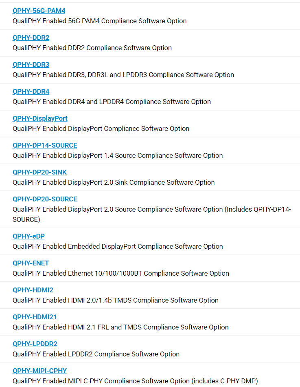Click the QPHY-MIPI-CPHY link

click(39, 371)
